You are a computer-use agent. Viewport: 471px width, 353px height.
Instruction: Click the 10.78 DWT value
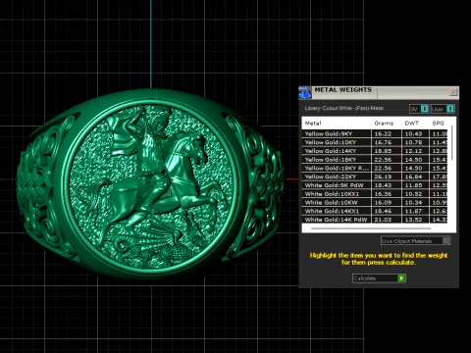coord(413,142)
